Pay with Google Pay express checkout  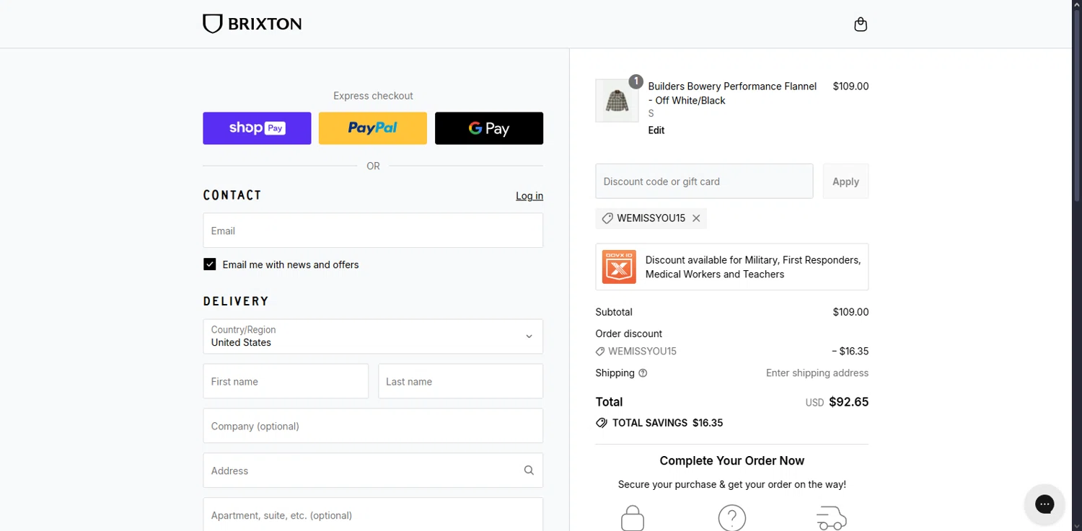(x=489, y=128)
